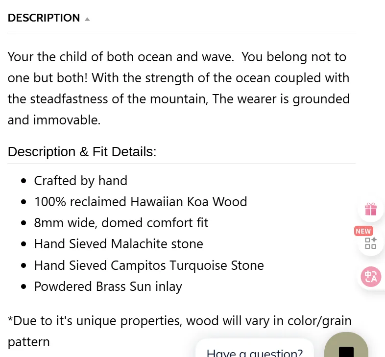The height and width of the screenshot is (357, 385).
Task: Click the black square inside chat button
Action: click(346, 352)
